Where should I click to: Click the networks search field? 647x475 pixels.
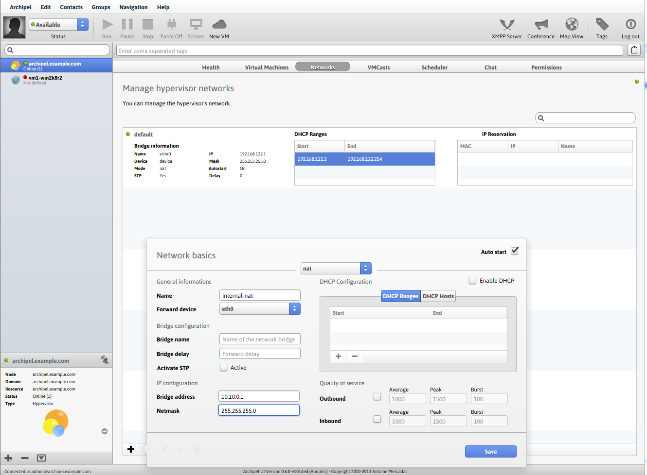click(586, 118)
